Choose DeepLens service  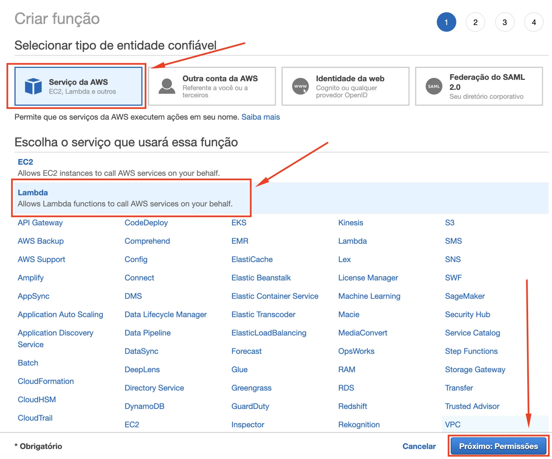pos(142,369)
